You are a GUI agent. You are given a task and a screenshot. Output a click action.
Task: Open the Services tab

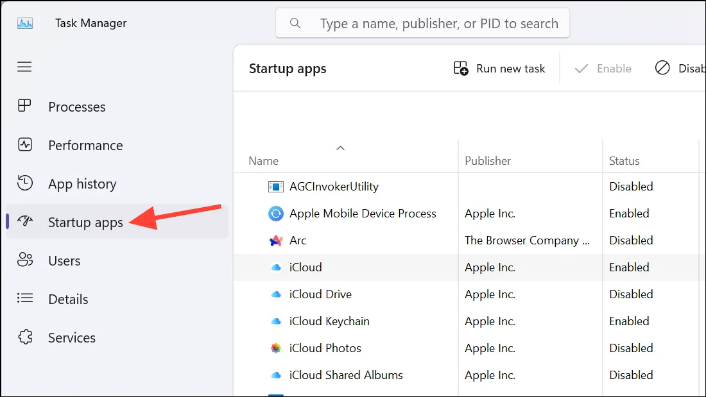click(117, 337)
